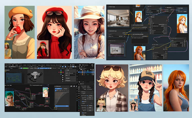The width and height of the screenshot is (192, 118).
Task: Click the red X axis on navigation gizmo
Action: [x=63, y=72]
